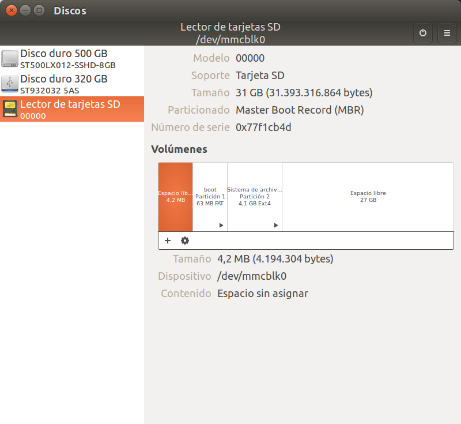461x424 pixels.
Task: Click the 500 GB hard disk icon
Action: click(x=10, y=58)
